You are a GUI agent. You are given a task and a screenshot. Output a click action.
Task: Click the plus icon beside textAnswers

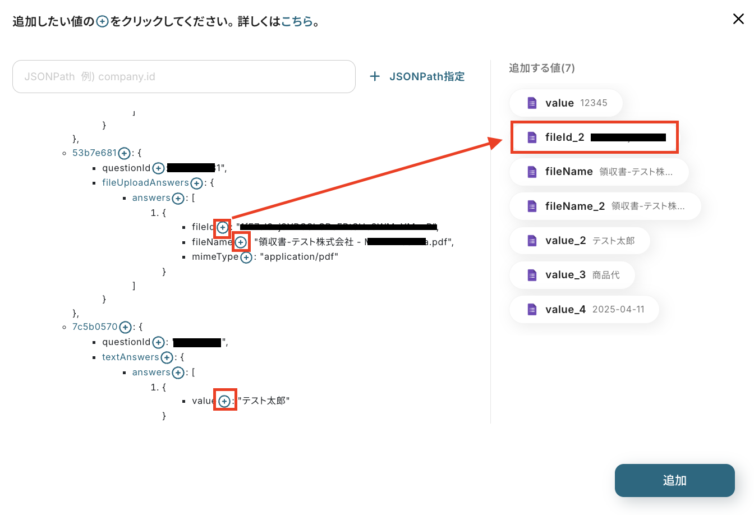click(x=167, y=357)
